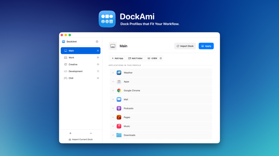Click the item count badge of Work
Image resolution: width=279 pixels, height=156 pixels.
click(x=98, y=57)
